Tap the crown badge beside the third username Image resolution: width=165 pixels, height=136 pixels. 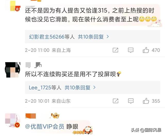coord(56,116)
